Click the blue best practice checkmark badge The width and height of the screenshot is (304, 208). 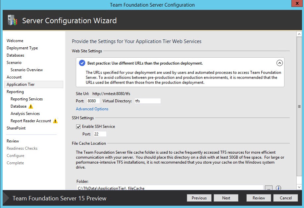82,63
